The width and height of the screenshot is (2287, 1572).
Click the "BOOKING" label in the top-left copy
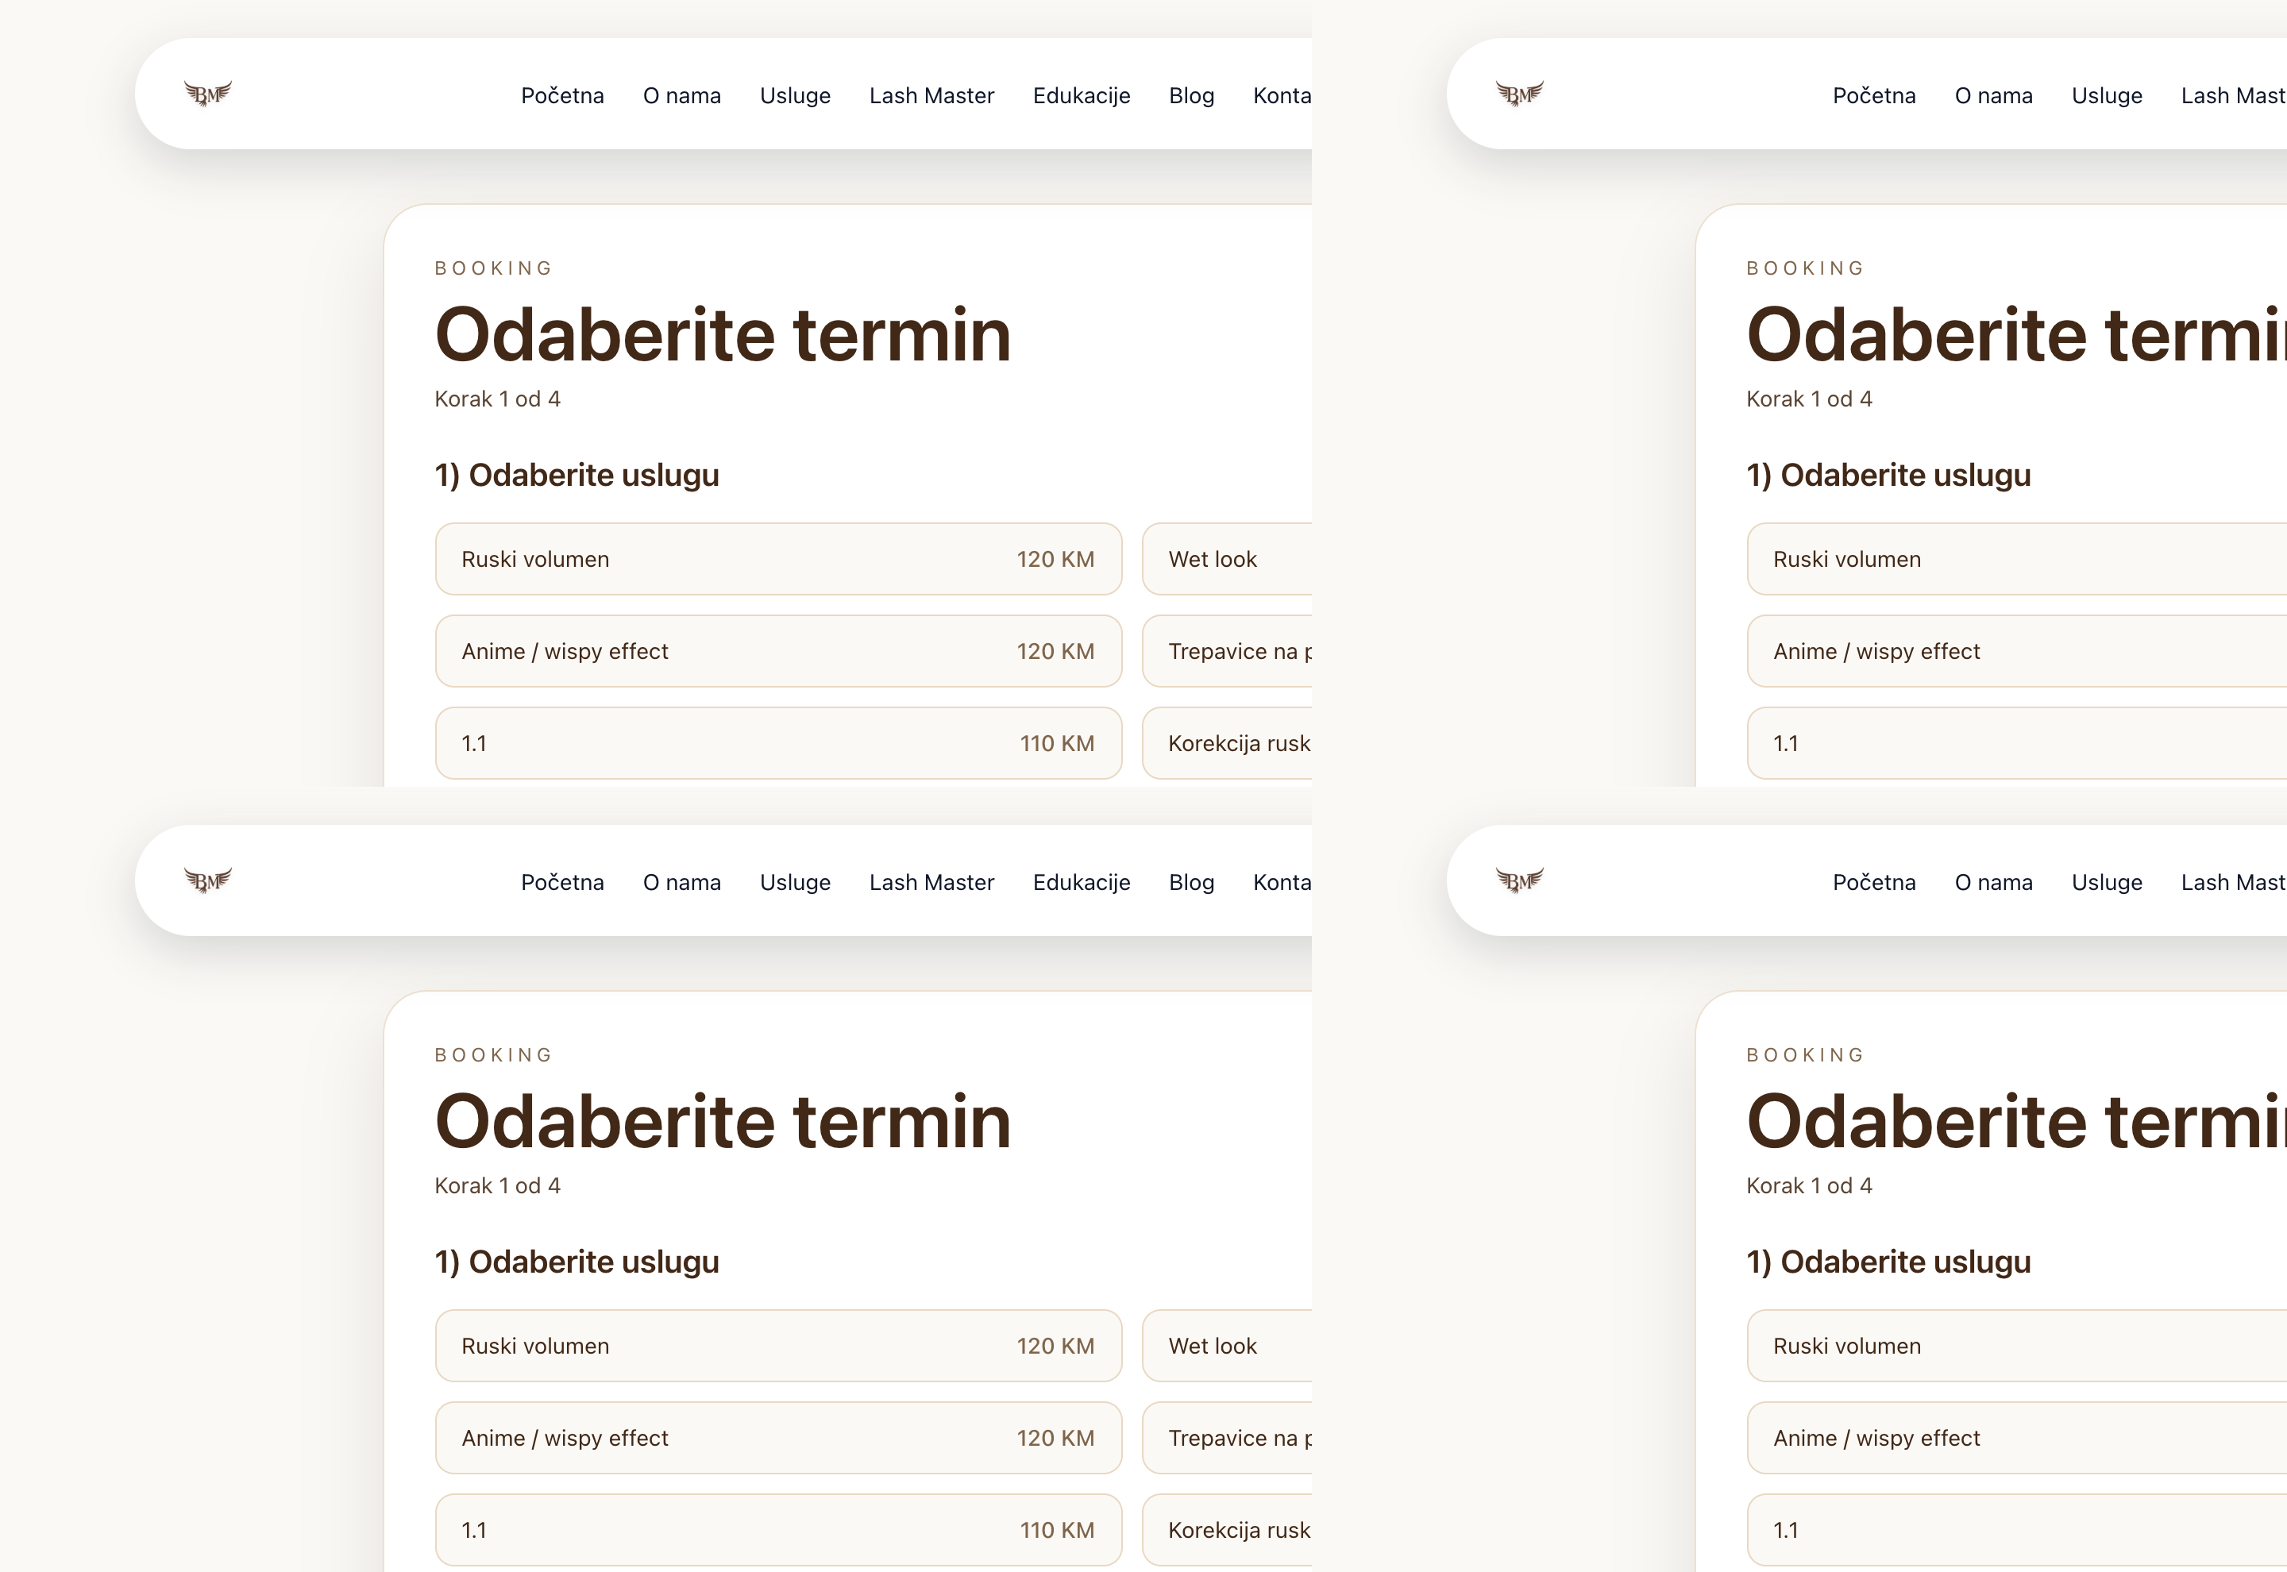point(493,268)
